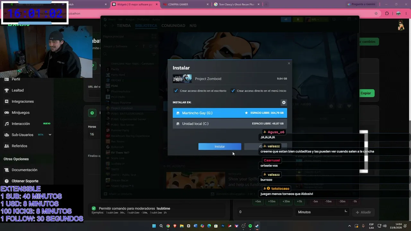The height and width of the screenshot is (231, 411).
Task: Toggle 'Permitir comando para moderadores' checkbox
Action: [94, 209]
